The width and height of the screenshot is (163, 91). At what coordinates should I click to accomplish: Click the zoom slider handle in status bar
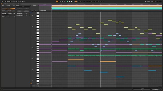click(x=143, y=89)
